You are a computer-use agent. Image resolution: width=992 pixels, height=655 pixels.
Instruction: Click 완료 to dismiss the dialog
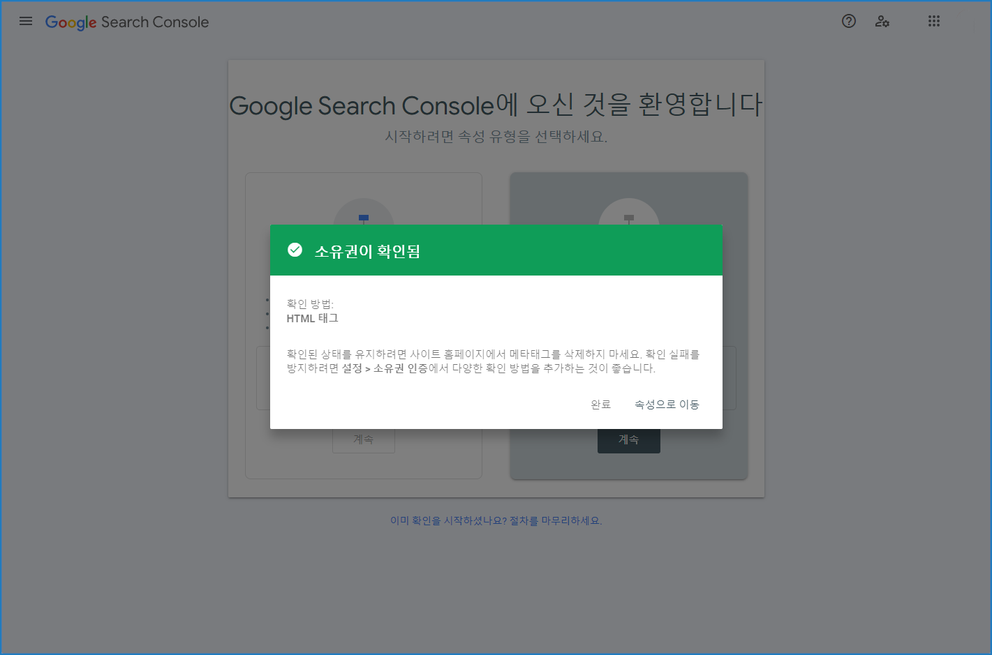[x=600, y=404]
